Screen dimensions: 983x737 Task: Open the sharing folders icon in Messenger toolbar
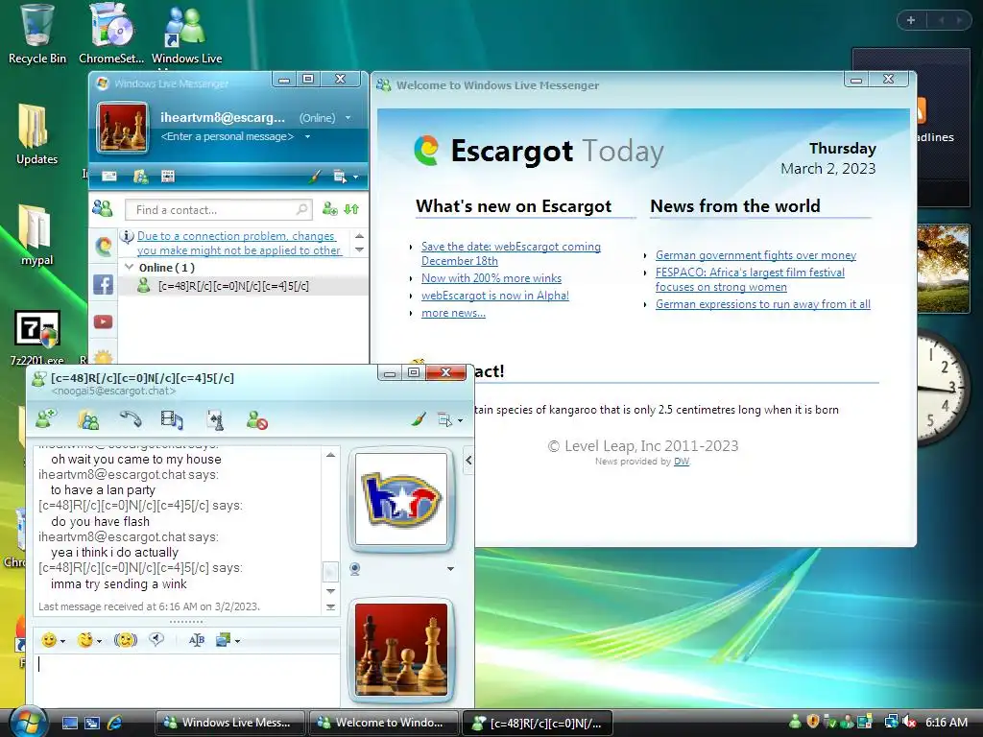coord(141,177)
